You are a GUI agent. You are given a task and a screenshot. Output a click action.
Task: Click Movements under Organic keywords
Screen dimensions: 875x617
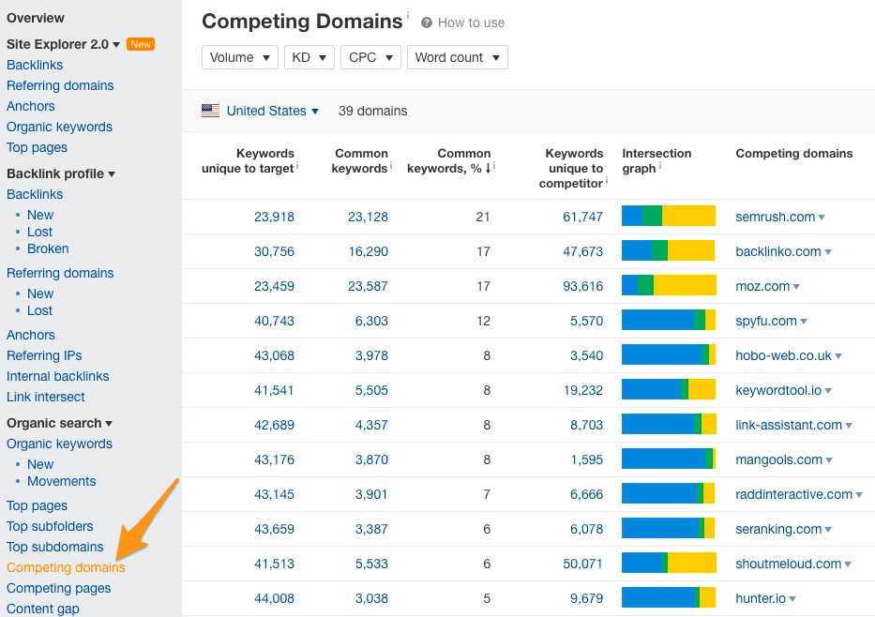61,481
